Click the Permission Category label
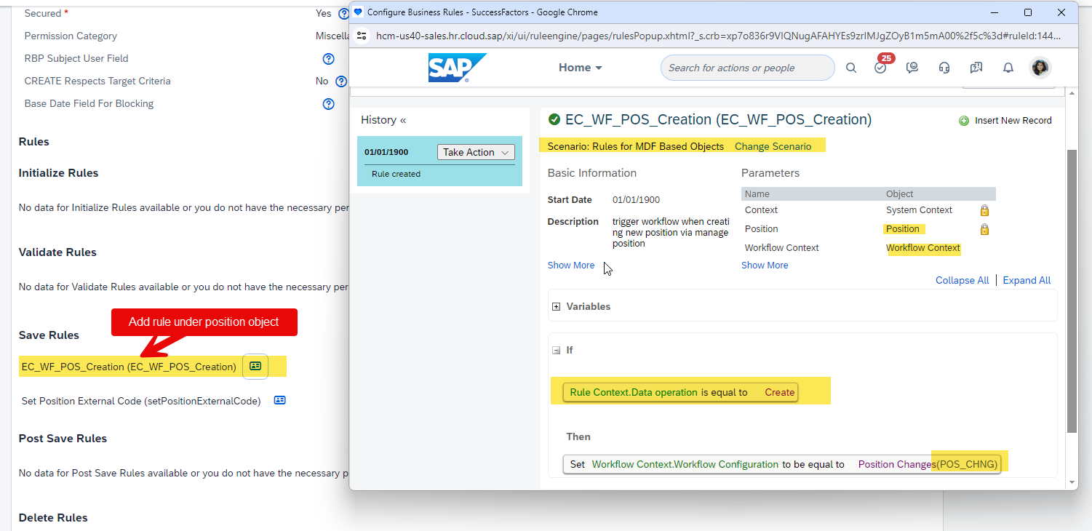Screen dimensions: 1092x531 (71, 36)
